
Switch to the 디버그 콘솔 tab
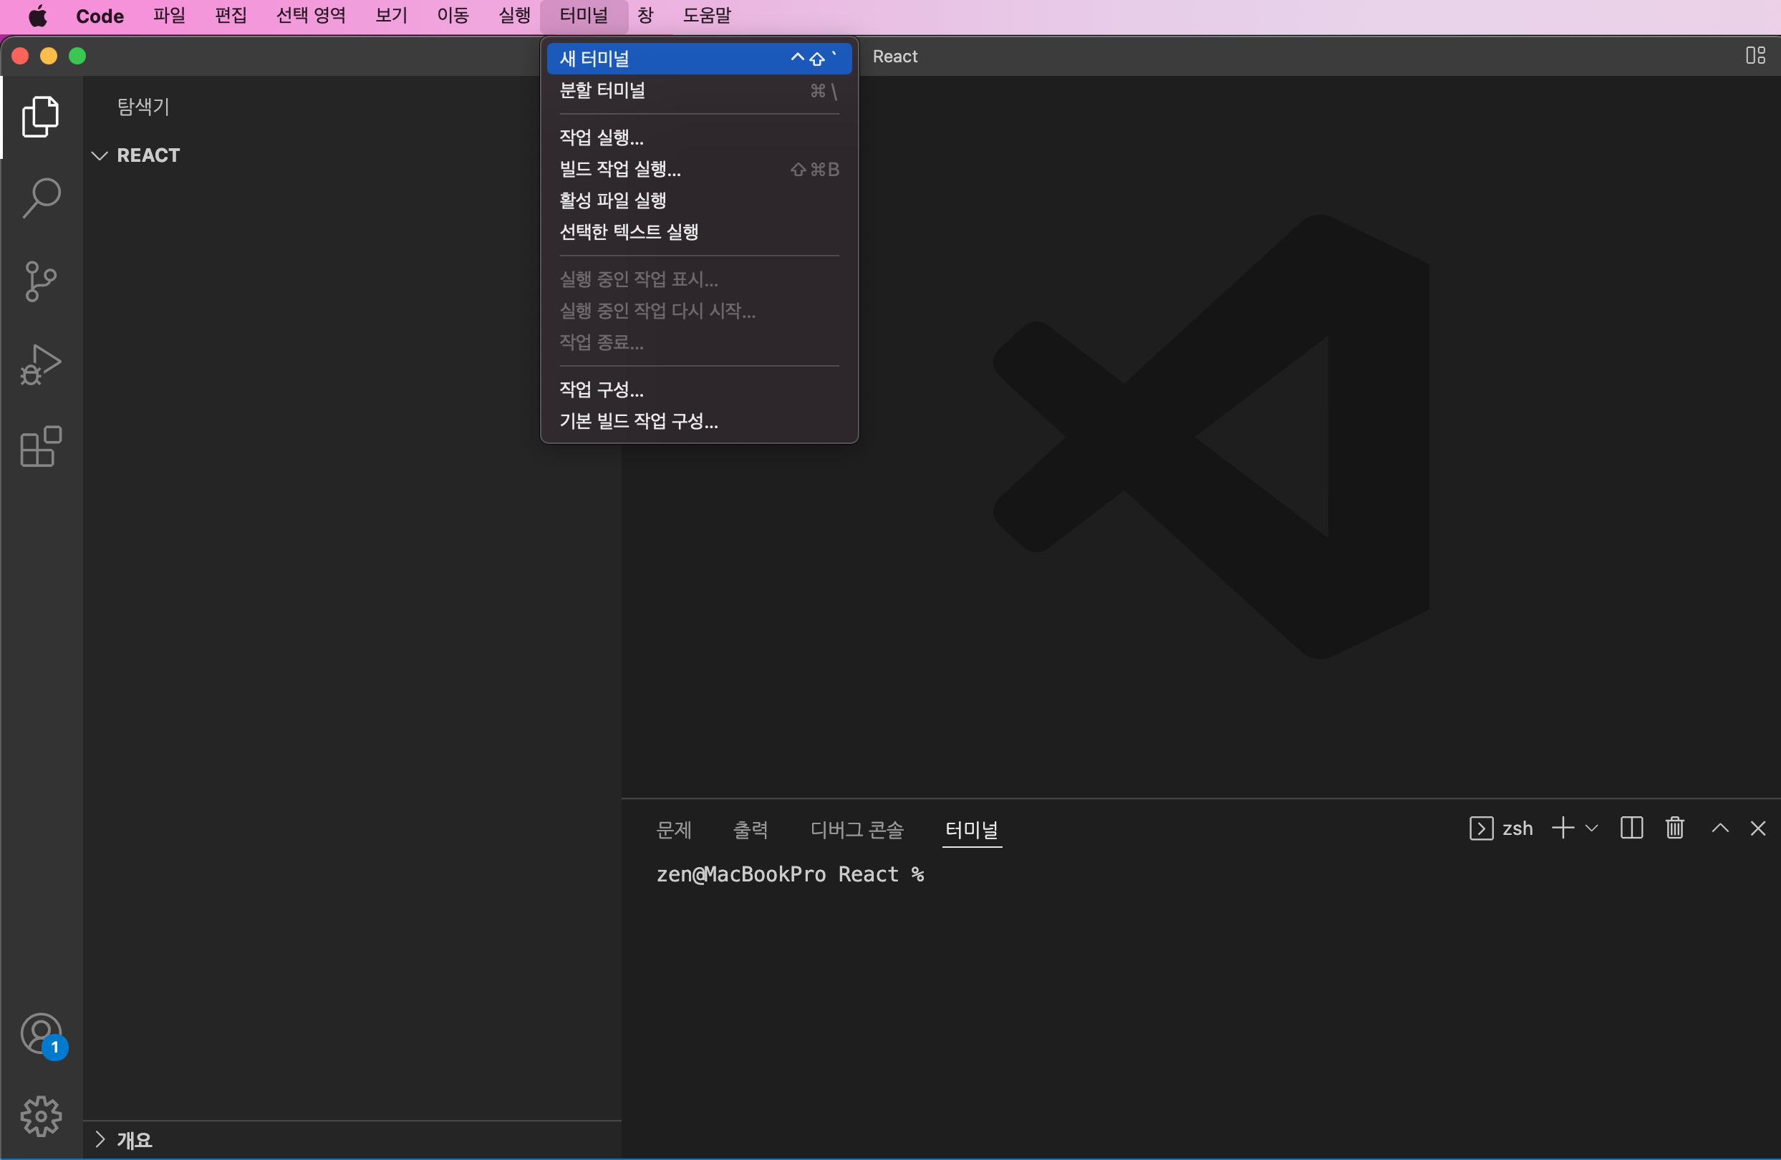point(856,829)
